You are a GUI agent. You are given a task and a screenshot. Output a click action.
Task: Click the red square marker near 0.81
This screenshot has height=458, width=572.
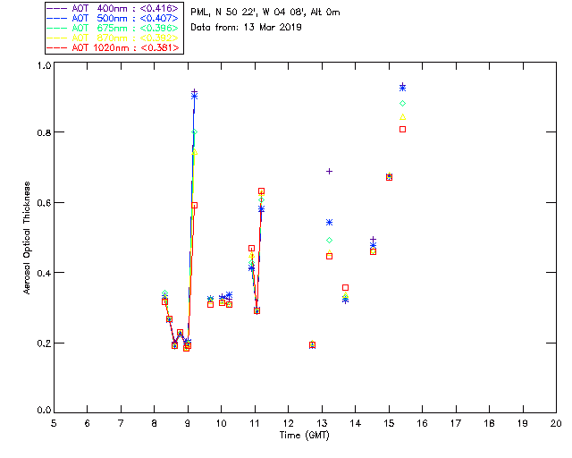tap(402, 130)
